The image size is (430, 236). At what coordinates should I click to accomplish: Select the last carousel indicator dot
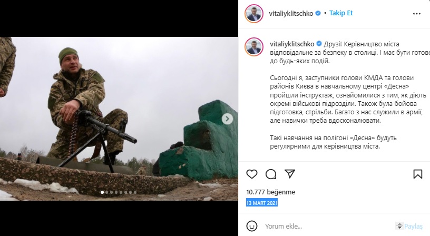tap(135, 192)
